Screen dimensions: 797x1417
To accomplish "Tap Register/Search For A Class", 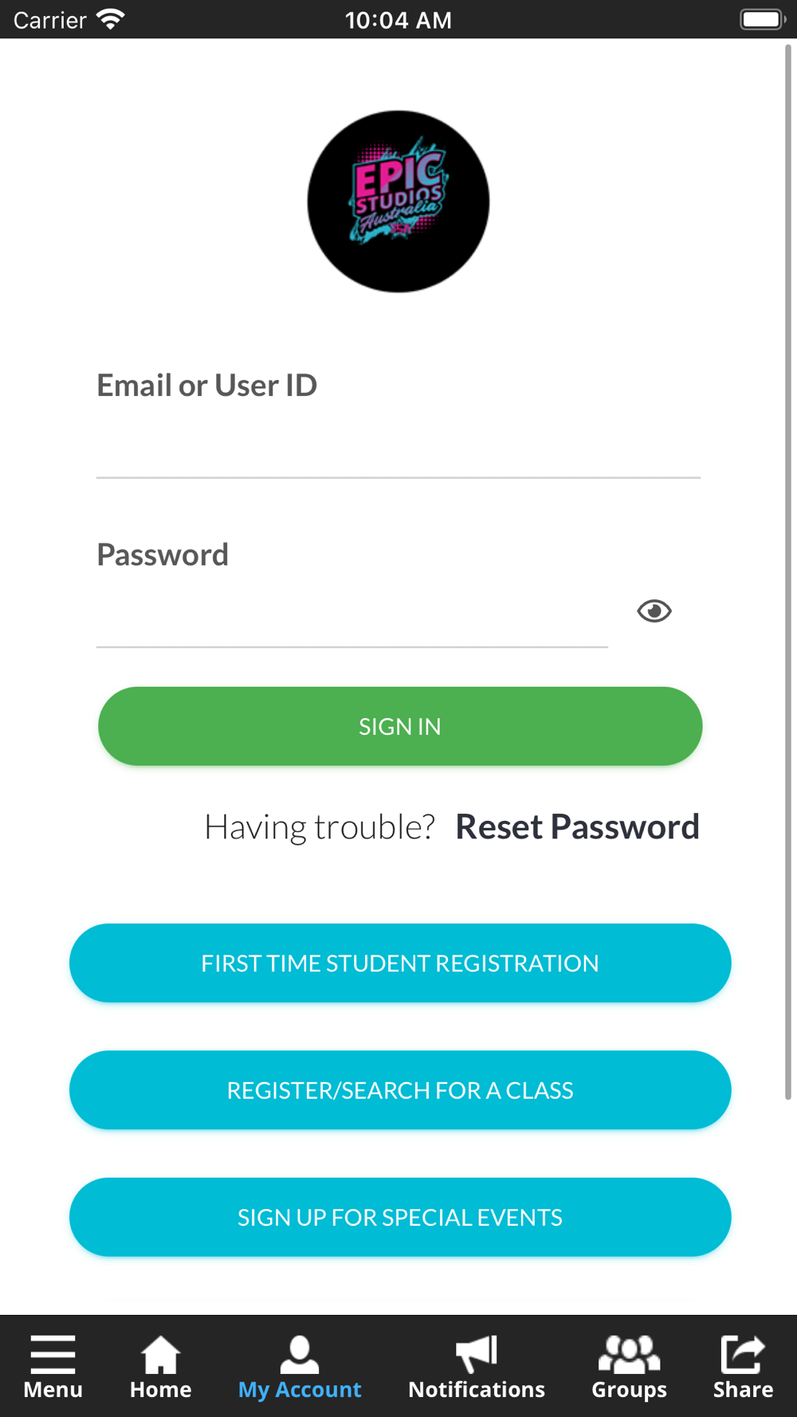I will [x=400, y=1089].
